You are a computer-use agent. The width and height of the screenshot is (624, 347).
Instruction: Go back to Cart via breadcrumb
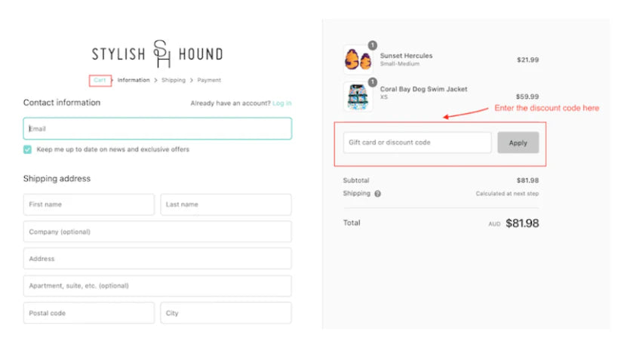[100, 80]
